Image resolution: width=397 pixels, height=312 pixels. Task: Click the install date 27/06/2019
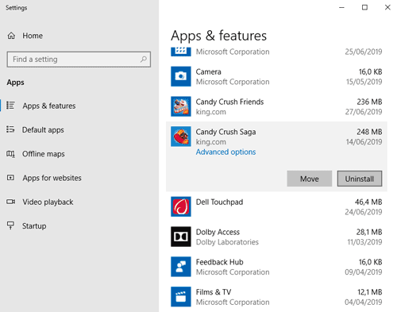pyautogui.click(x=364, y=112)
